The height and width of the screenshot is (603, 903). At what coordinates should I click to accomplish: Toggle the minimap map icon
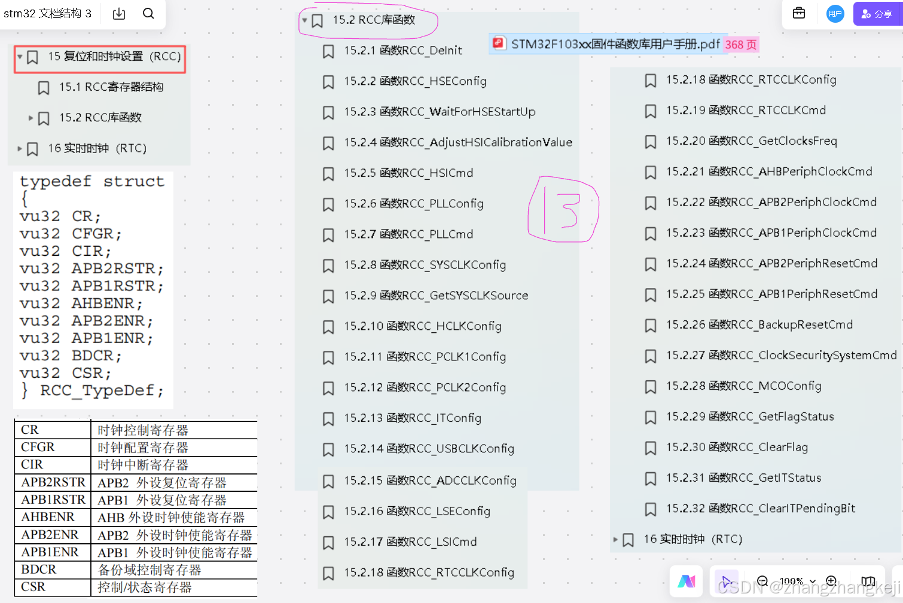point(868,581)
